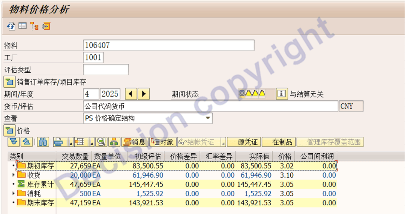Screen dimensions: 405x214
Task: Click the binoculars Find icon
Action: tap(43, 142)
